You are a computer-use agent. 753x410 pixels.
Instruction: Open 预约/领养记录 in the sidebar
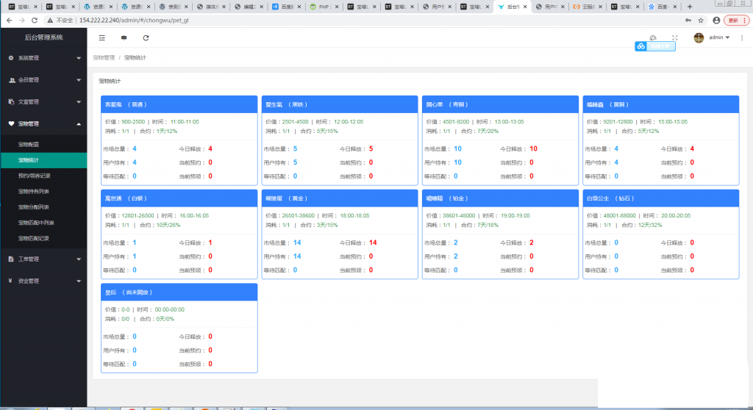coord(34,176)
